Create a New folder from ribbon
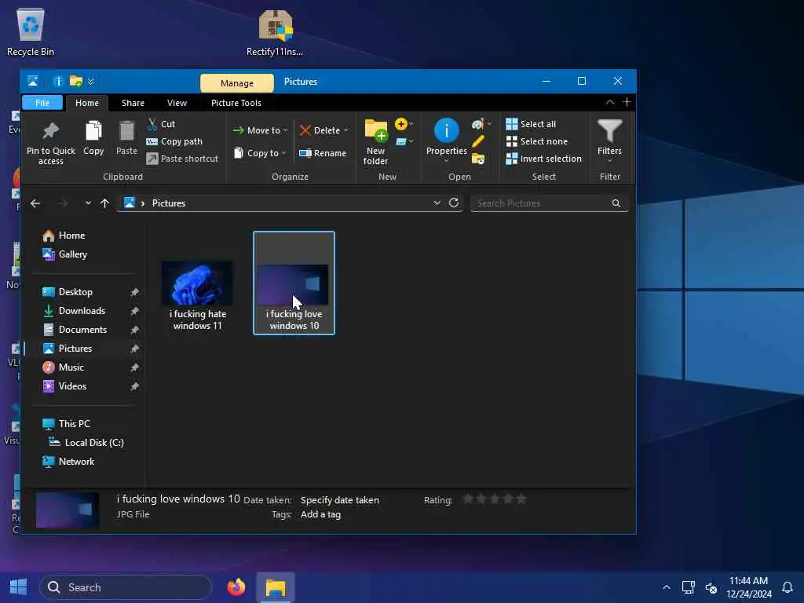The image size is (804, 603). click(376, 141)
